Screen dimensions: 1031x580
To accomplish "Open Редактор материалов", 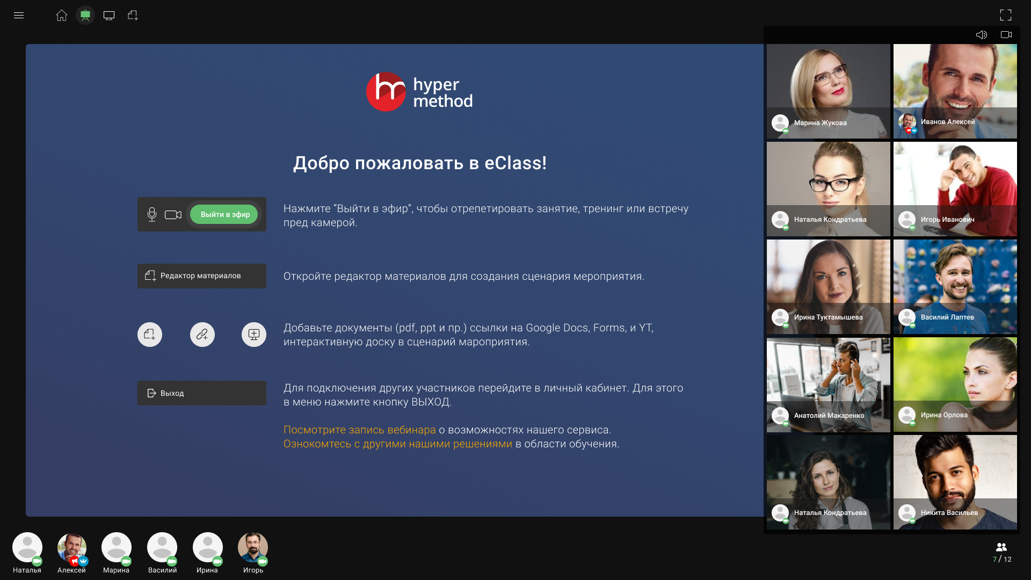I will [202, 276].
